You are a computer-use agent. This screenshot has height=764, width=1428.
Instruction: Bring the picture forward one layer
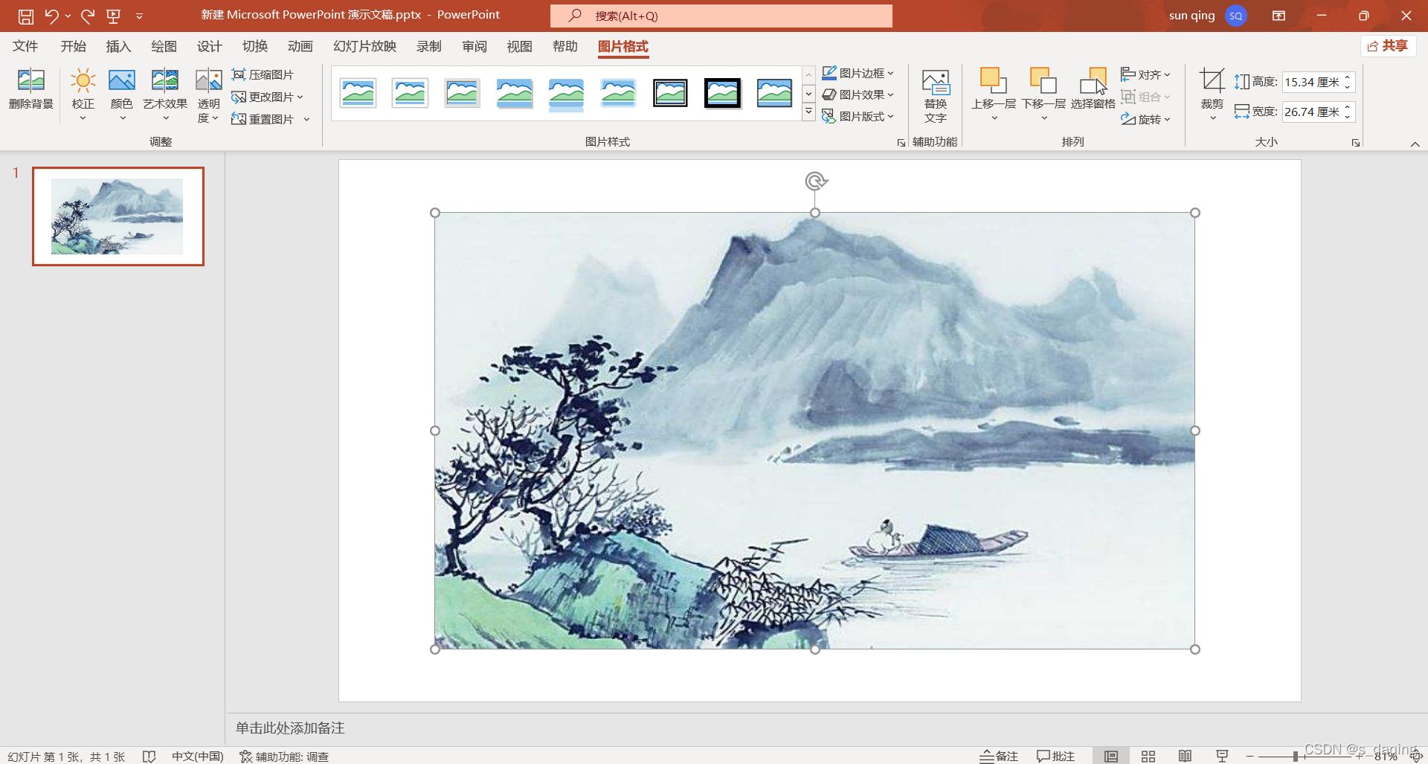coord(991,91)
